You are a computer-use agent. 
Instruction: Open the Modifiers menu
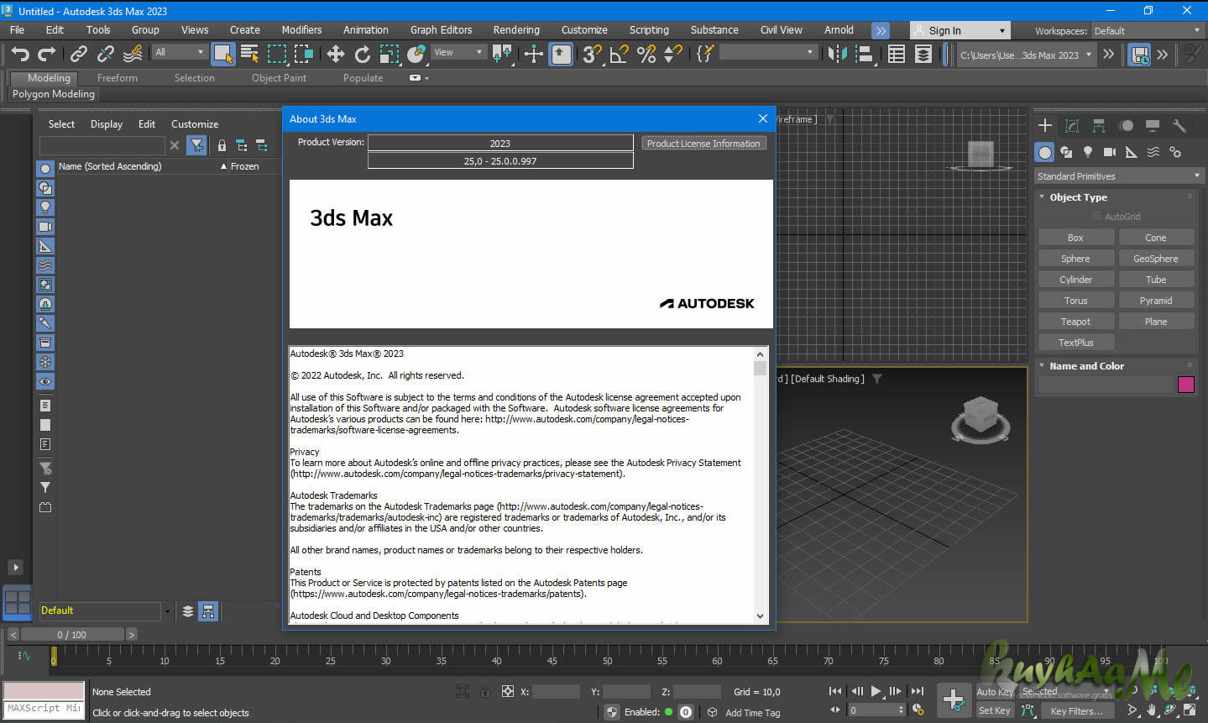(301, 30)
